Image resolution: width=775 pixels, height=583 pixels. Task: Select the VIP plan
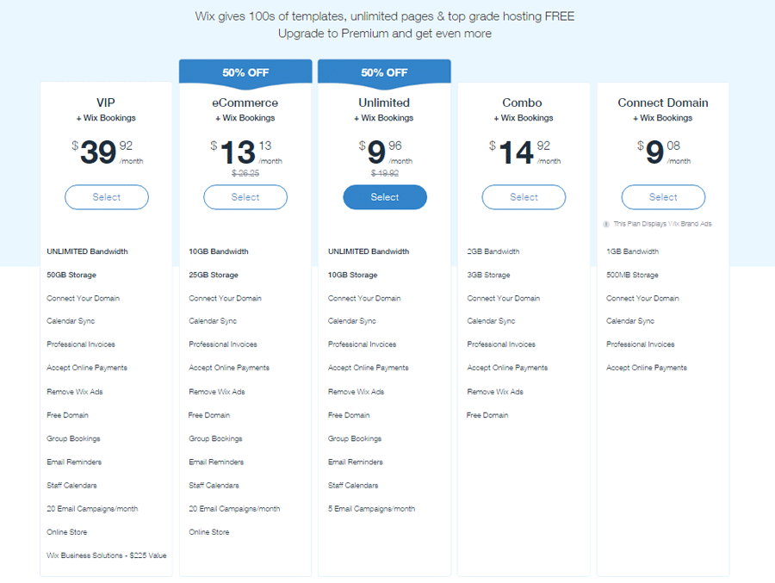coord(107,197)
